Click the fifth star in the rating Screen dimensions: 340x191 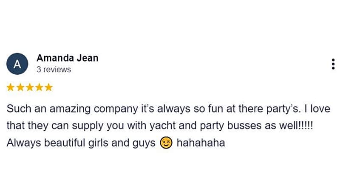(x=49, y=87)
